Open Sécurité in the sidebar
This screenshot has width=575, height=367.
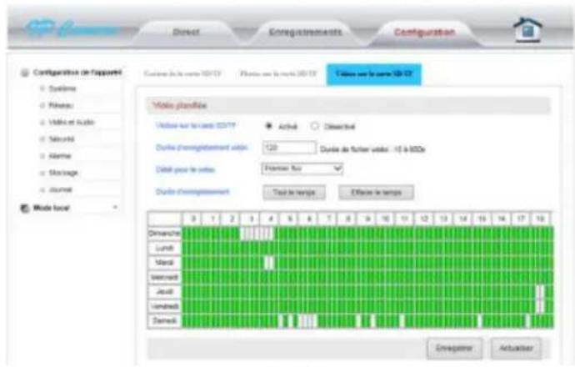tap(62, 139)
